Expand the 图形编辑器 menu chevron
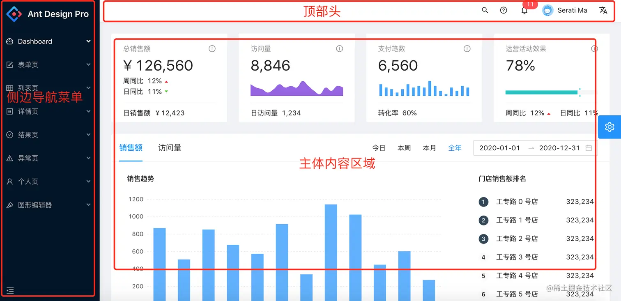 (88, 204)
